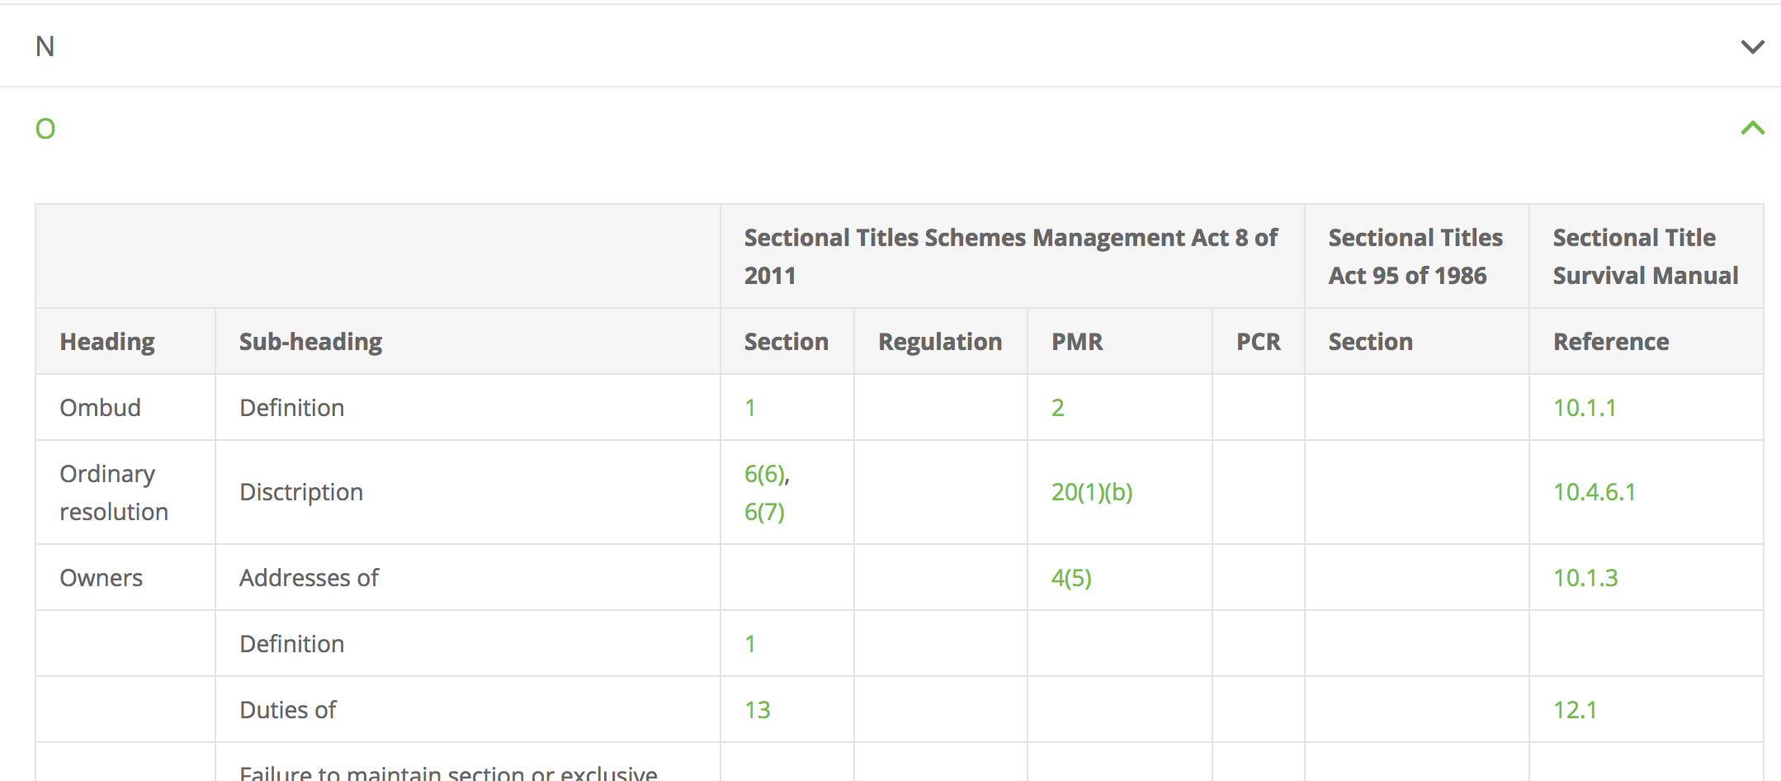Screen dimensions: 1781x781
Task: Open Survival Manual reference 10.4.6.1
Action: 1594,492
